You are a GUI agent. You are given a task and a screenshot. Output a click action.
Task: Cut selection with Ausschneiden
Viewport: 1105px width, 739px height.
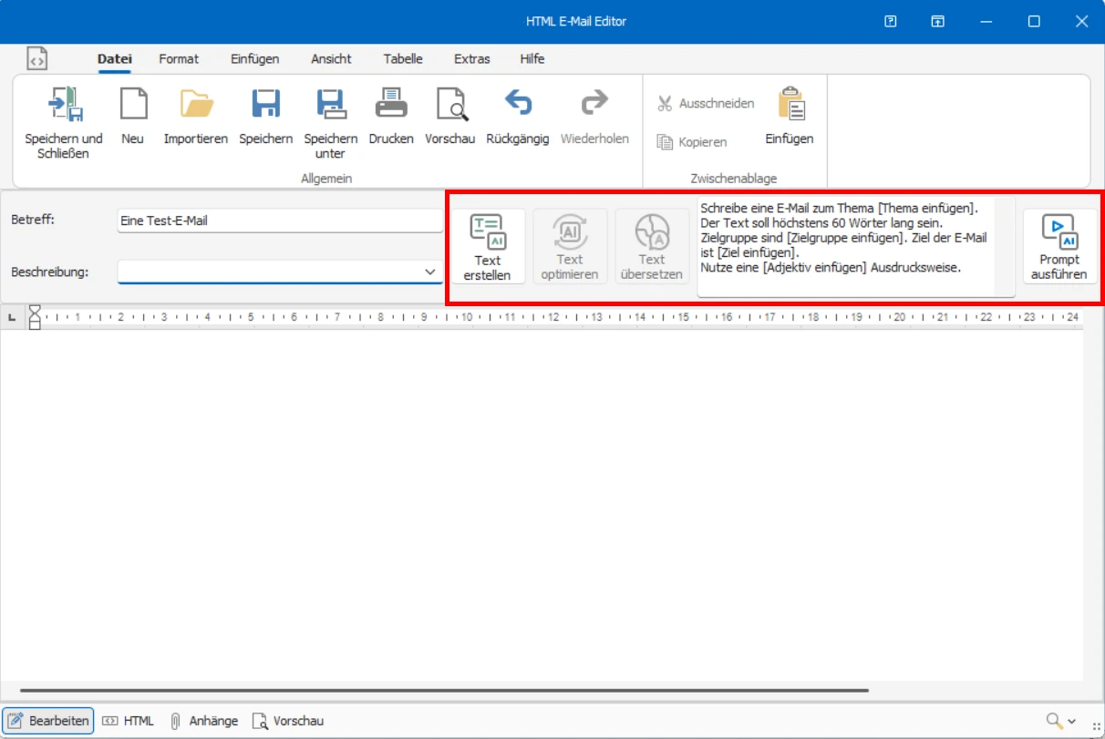coord(706,104)
